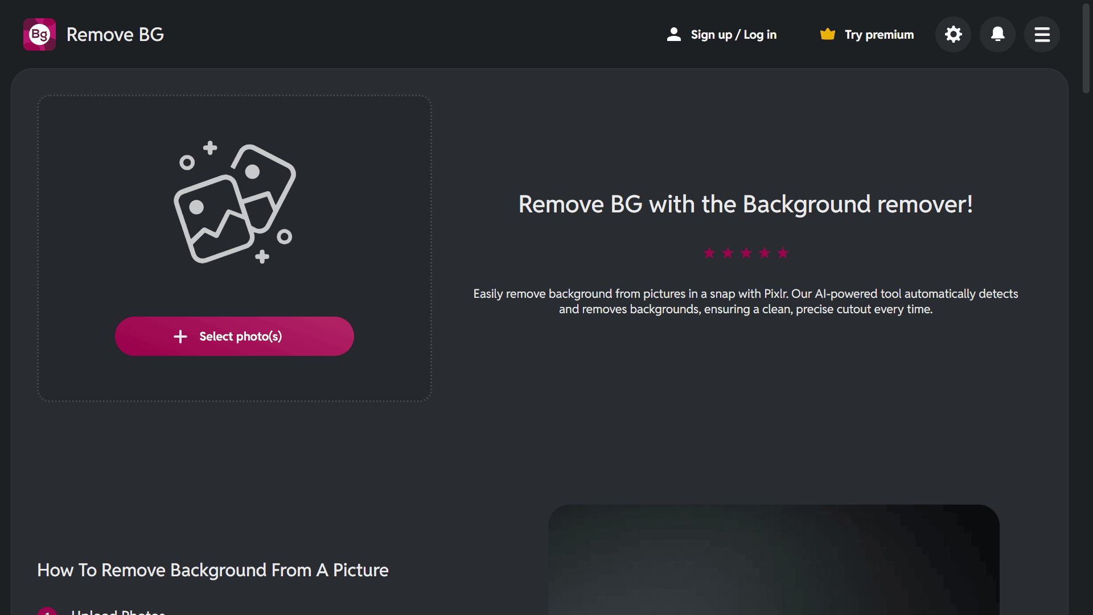Click the Upload Photos step item
1093x615 pixels.
point(118,612)
